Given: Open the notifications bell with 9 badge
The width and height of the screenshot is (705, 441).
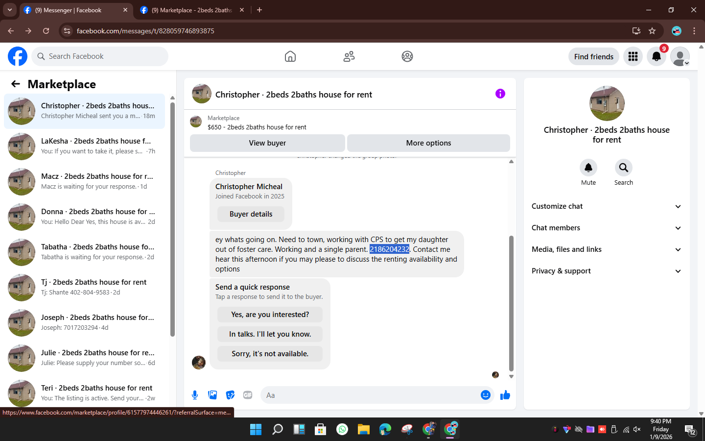Looking at the screenshot, I should point(657,56).
